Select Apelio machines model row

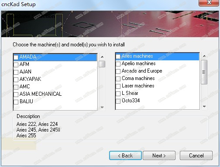(x=157, y=63)
